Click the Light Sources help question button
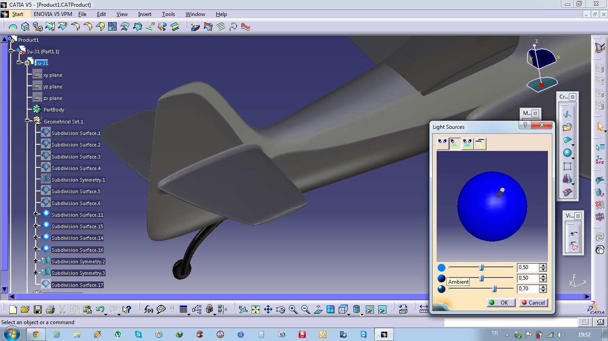Viewport: 608px width, 341px height. (525, 125)
